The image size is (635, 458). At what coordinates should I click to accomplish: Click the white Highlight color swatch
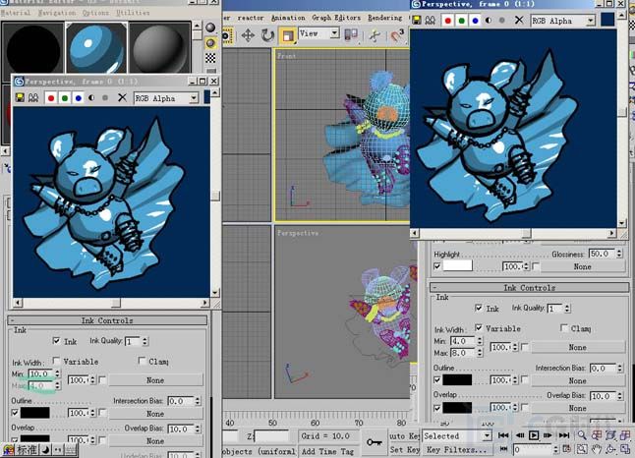(458, 265)
